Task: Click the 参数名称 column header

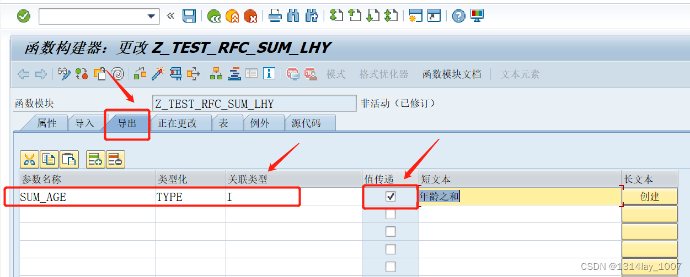Action: 87,179
